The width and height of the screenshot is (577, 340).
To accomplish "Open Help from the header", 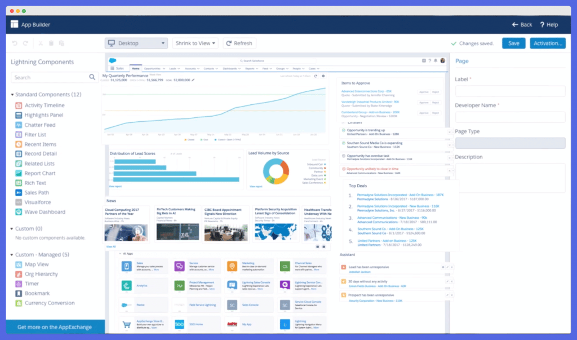I will click(x=549, y=25).
